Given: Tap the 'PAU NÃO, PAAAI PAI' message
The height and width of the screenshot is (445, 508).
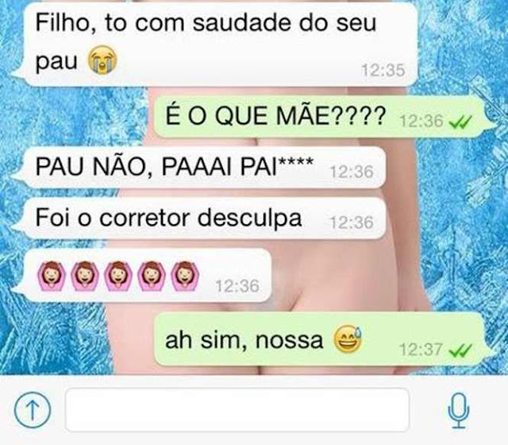Looking at the screenshot, I should pos(205,168).
